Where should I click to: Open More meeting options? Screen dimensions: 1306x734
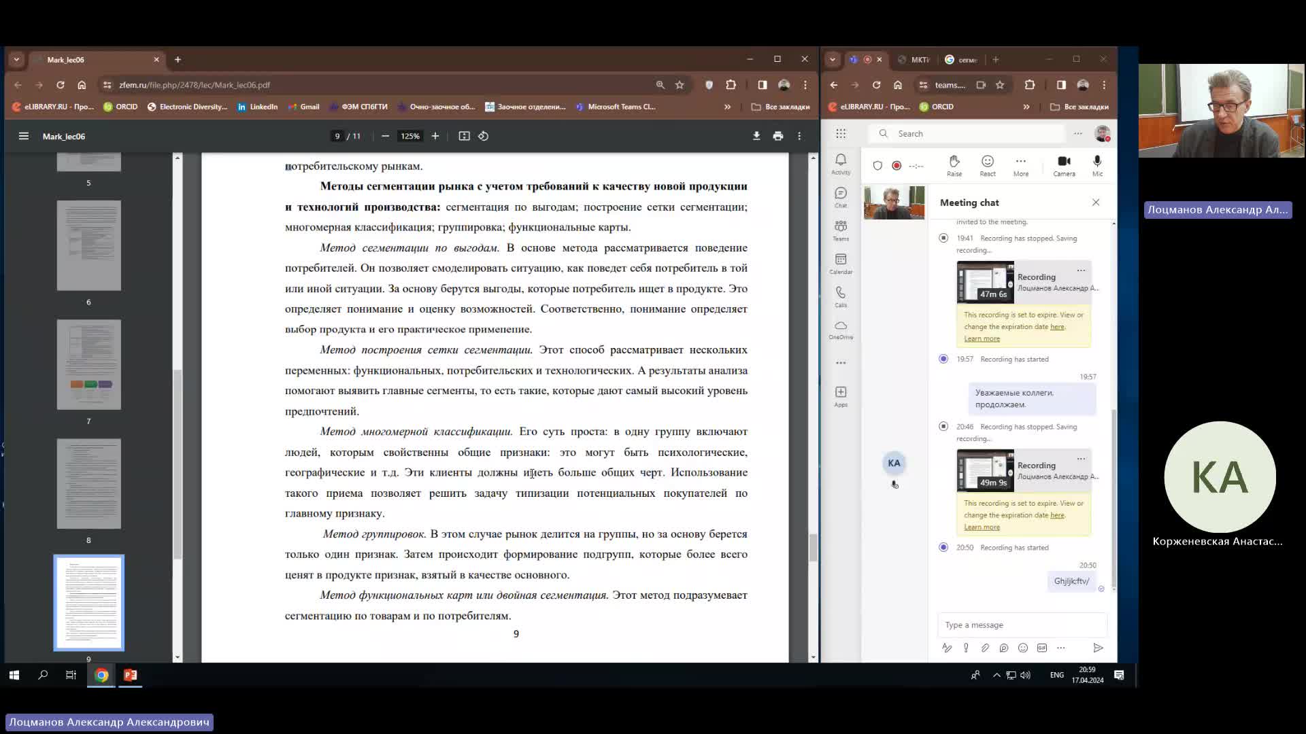tap(1021, 165)
